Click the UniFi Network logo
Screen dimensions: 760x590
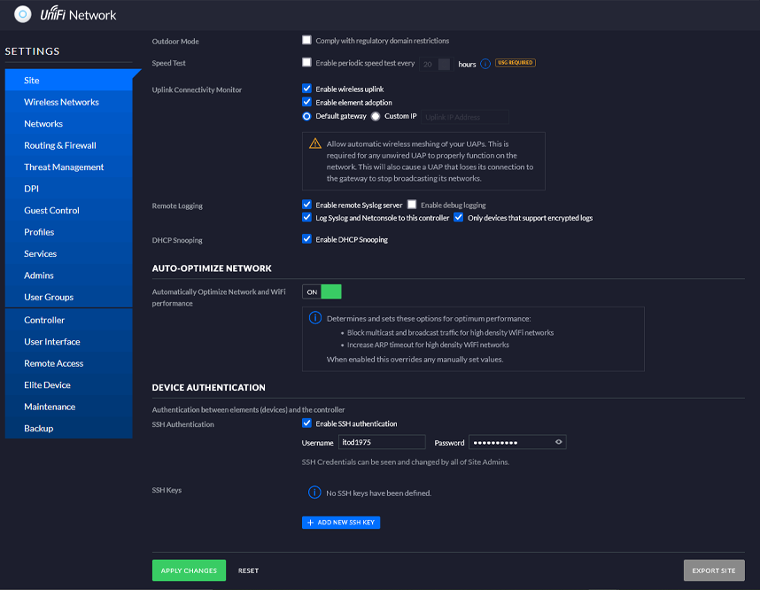[x=22, y=15]
